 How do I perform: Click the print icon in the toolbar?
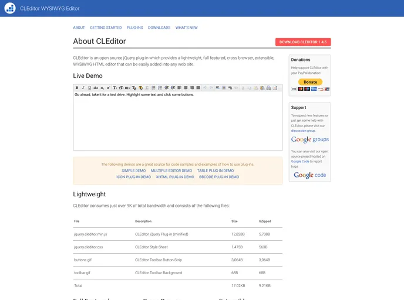click(x=268, y=88)
